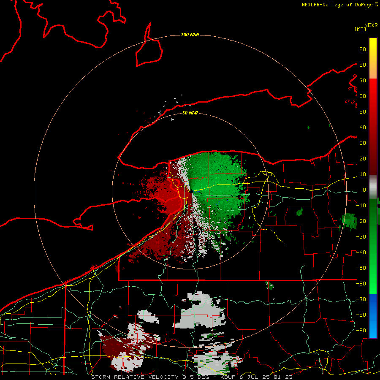Viewport: 380px width, 380px height.
Task: Click the -50 value on the velocity scale
Action: (361, 268)
